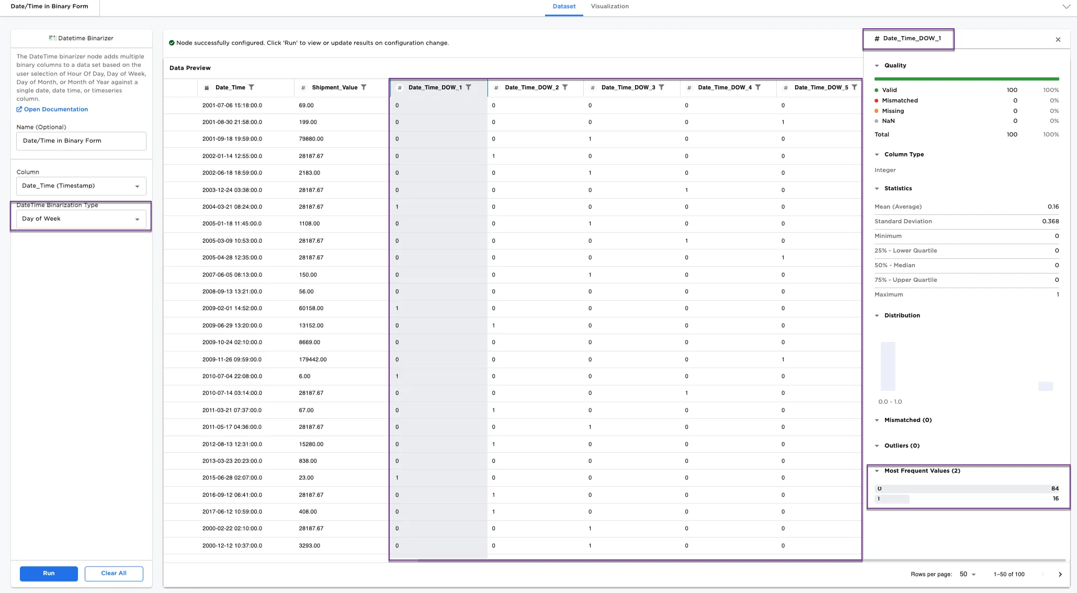Filter the Date_Time_DOW_5 column
This screenshot has height=593, width=1077.
[854, 87]
